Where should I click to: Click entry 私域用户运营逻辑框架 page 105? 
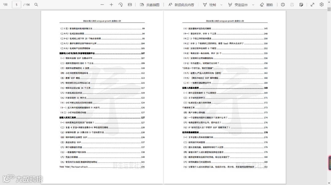[102, 48]
